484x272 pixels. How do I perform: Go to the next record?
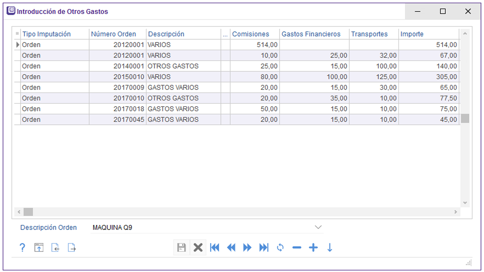pos(247,248)
